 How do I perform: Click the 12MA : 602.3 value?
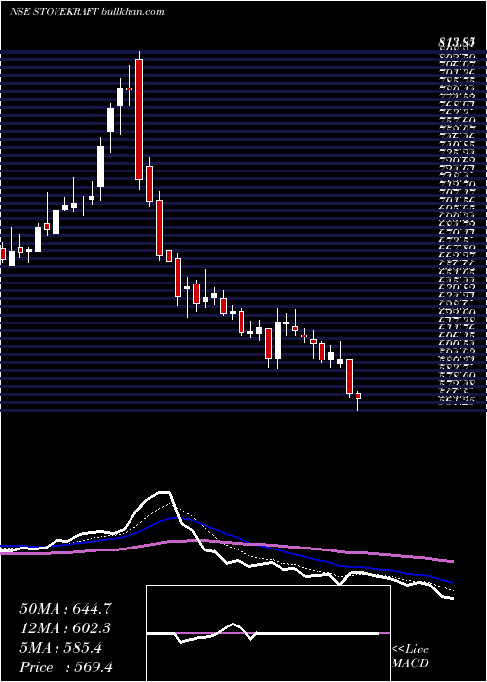[x=65, y=628]
